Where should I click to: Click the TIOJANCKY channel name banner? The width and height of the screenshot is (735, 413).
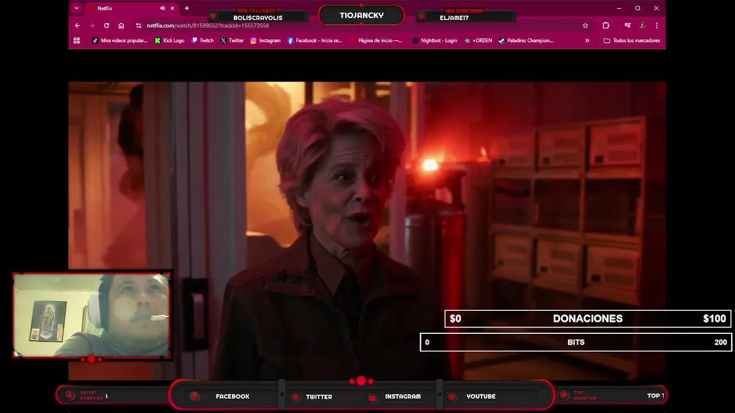pos(362,15)
